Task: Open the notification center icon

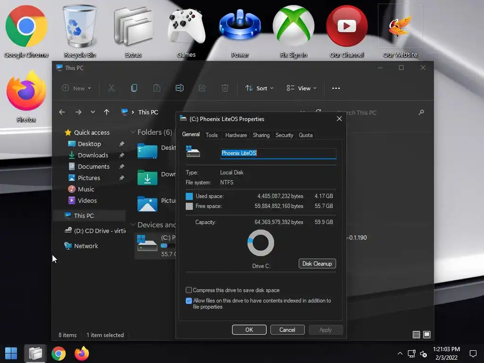Action: pyautogui.click(x=473, y=354)
